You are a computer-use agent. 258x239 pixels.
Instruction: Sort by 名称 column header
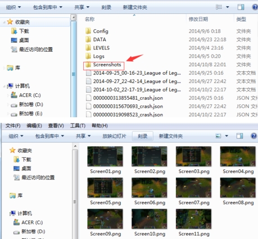pyautogui.click(x=89, y=19)
